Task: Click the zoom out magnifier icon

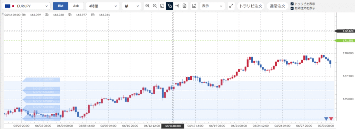Action: [155, 6]
